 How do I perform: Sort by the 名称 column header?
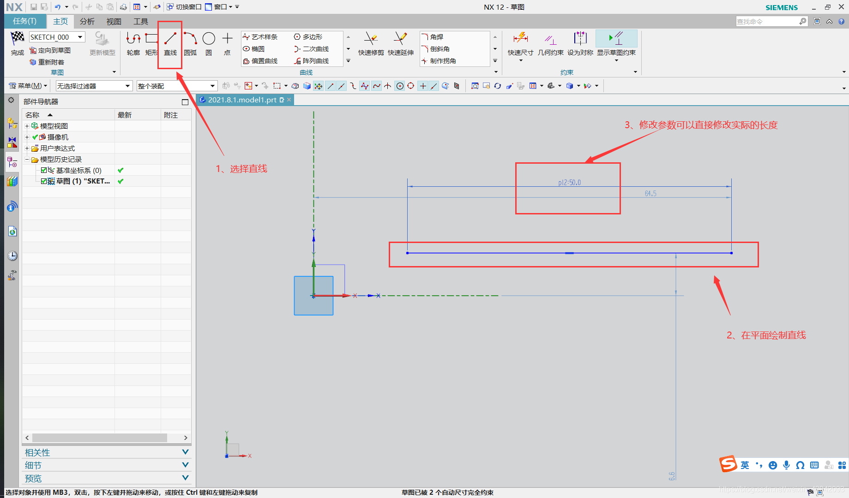tap(68, 115)
